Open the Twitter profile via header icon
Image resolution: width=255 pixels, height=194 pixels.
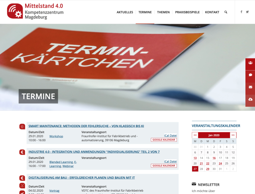[x=247, y=12]
